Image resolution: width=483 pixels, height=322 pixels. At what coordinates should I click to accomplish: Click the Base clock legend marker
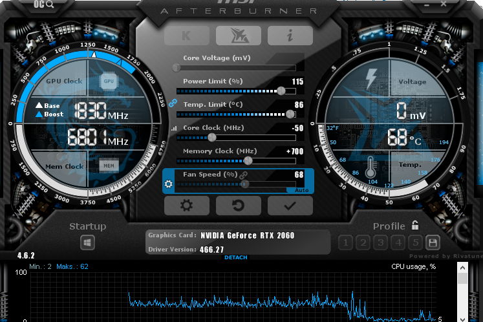coord(39,105)
